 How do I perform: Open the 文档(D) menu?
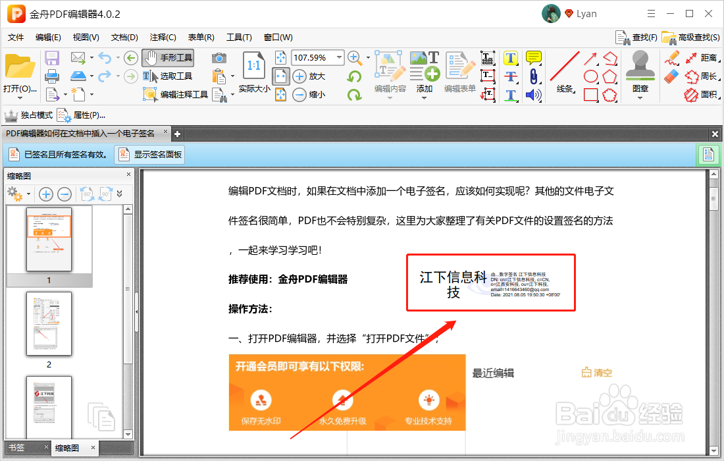coord(124,38)
